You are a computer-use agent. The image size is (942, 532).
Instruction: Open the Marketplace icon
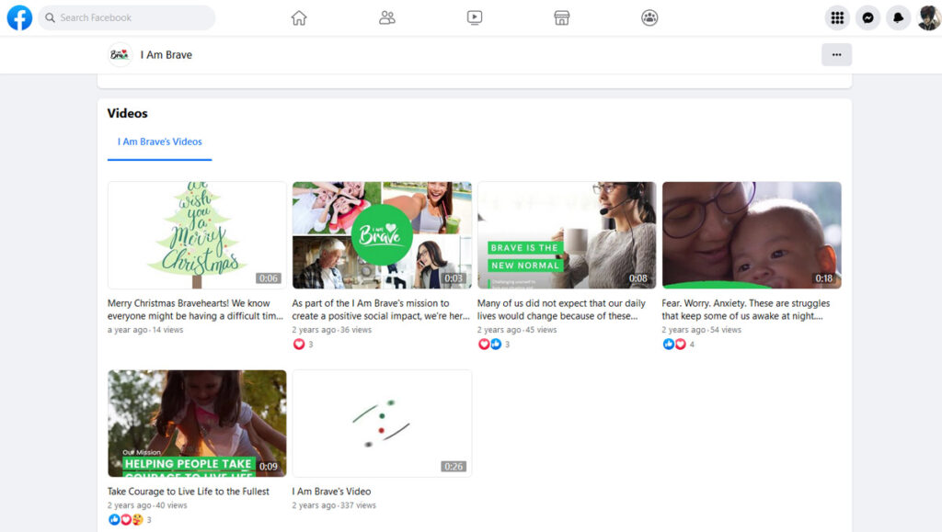[562, 17]
